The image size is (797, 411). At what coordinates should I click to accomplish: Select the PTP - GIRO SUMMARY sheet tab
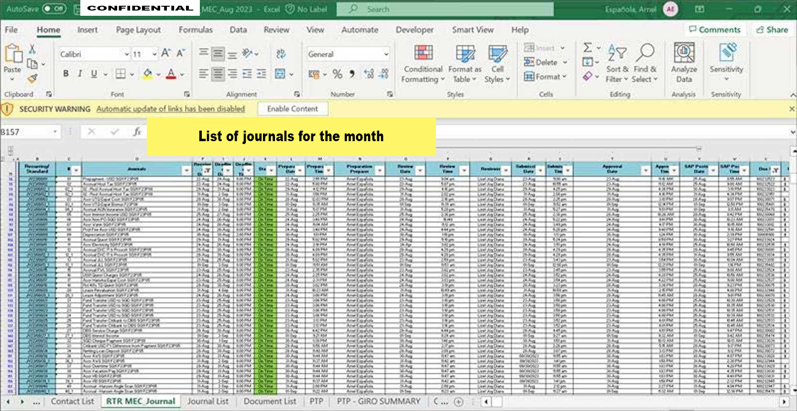(x=379, y=401)
